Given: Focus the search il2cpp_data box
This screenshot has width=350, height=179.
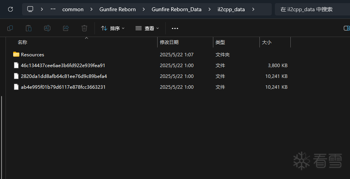Looking at the screenshot, I should [x=312, y=9].
